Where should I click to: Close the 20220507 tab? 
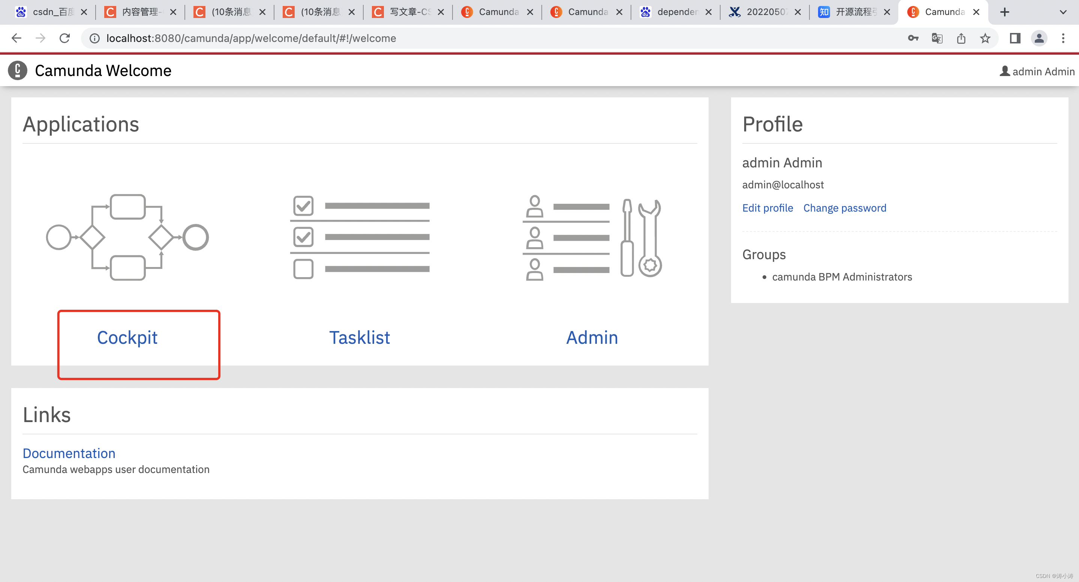click(x=797, y=12)
